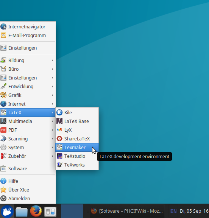Click the Firefox icon in the taskbar
Viewport: 209px width, 218px height.
36,211
